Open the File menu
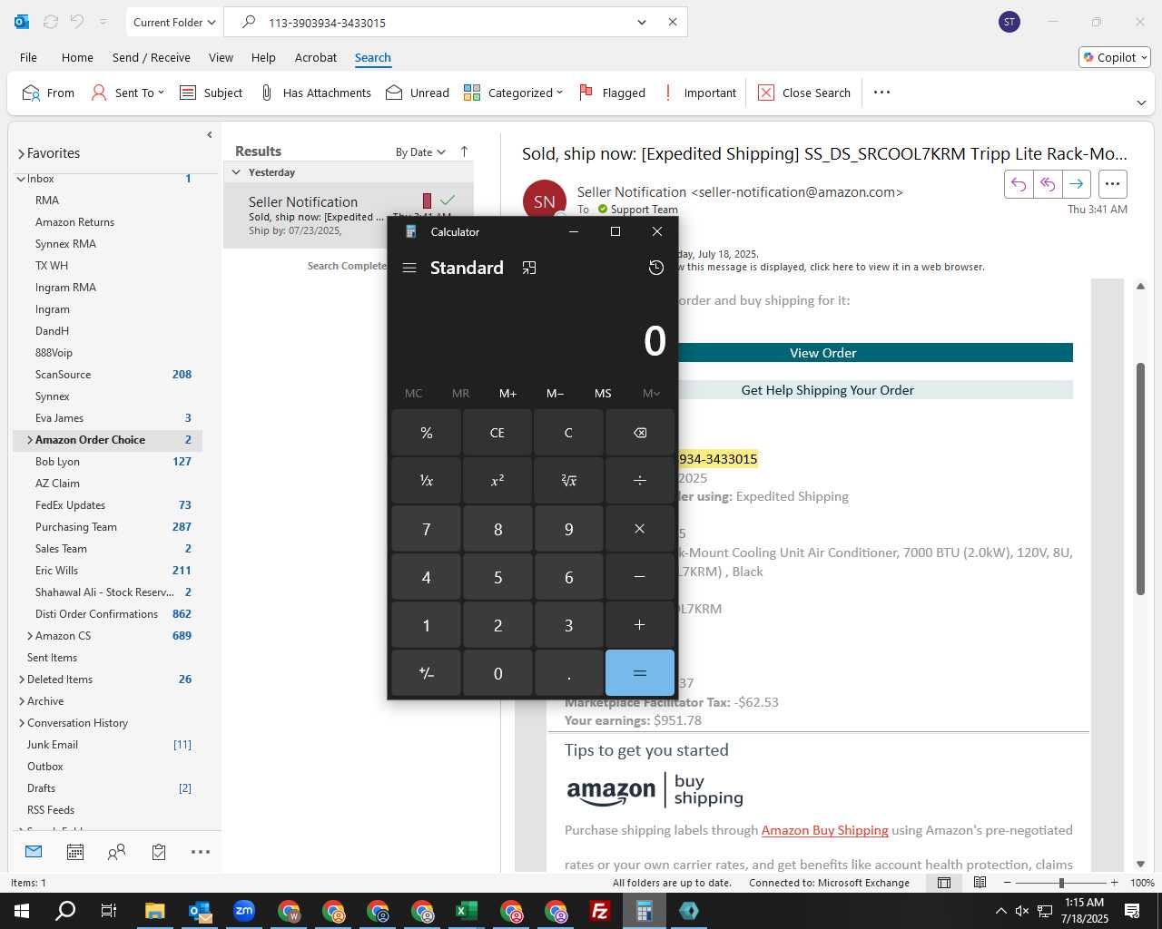Viewport: 1162px width, 929px height. click(x=29, y=57)
